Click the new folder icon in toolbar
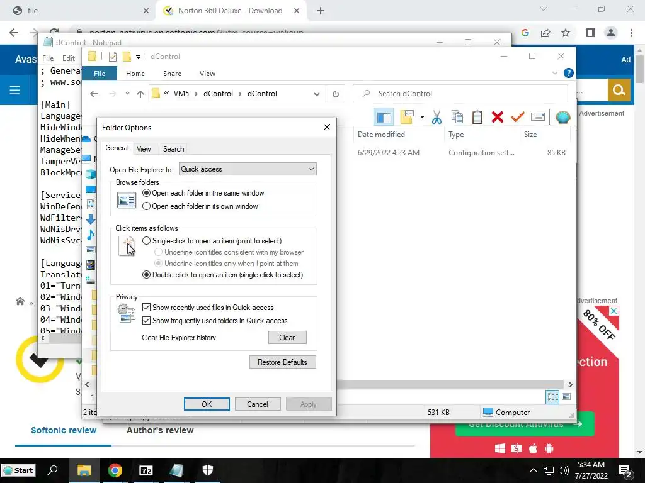This screenshot has width=645, height=483. click(407, 118)
